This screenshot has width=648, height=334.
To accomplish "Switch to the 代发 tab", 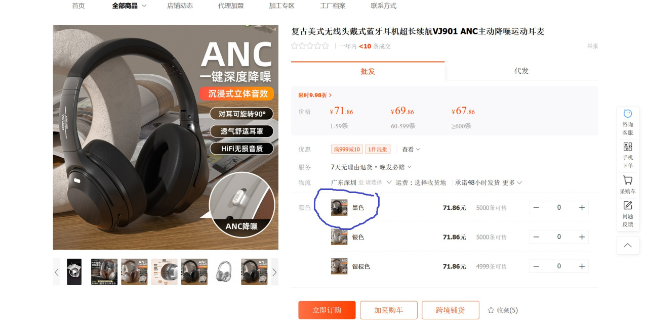I will coord(521,71).
